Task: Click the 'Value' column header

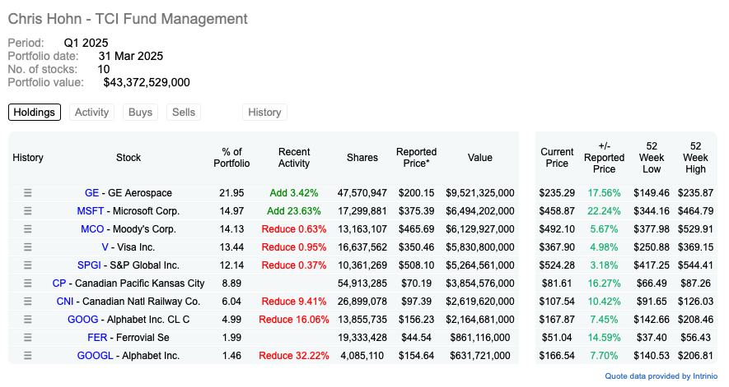Action: coord(479,158)
